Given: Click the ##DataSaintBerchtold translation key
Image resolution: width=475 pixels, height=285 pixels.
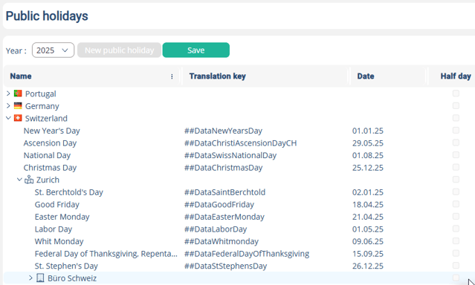Looking at the screenshot, I should [x=224, y=192].
